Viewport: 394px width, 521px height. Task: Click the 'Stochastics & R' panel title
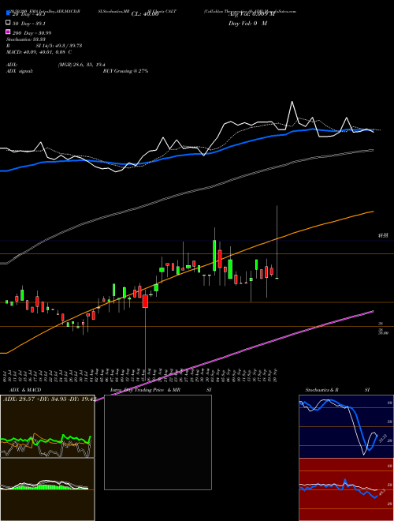coord(322,390)
